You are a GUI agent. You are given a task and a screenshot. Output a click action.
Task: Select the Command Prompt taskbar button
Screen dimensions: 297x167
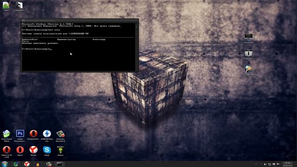60,164
